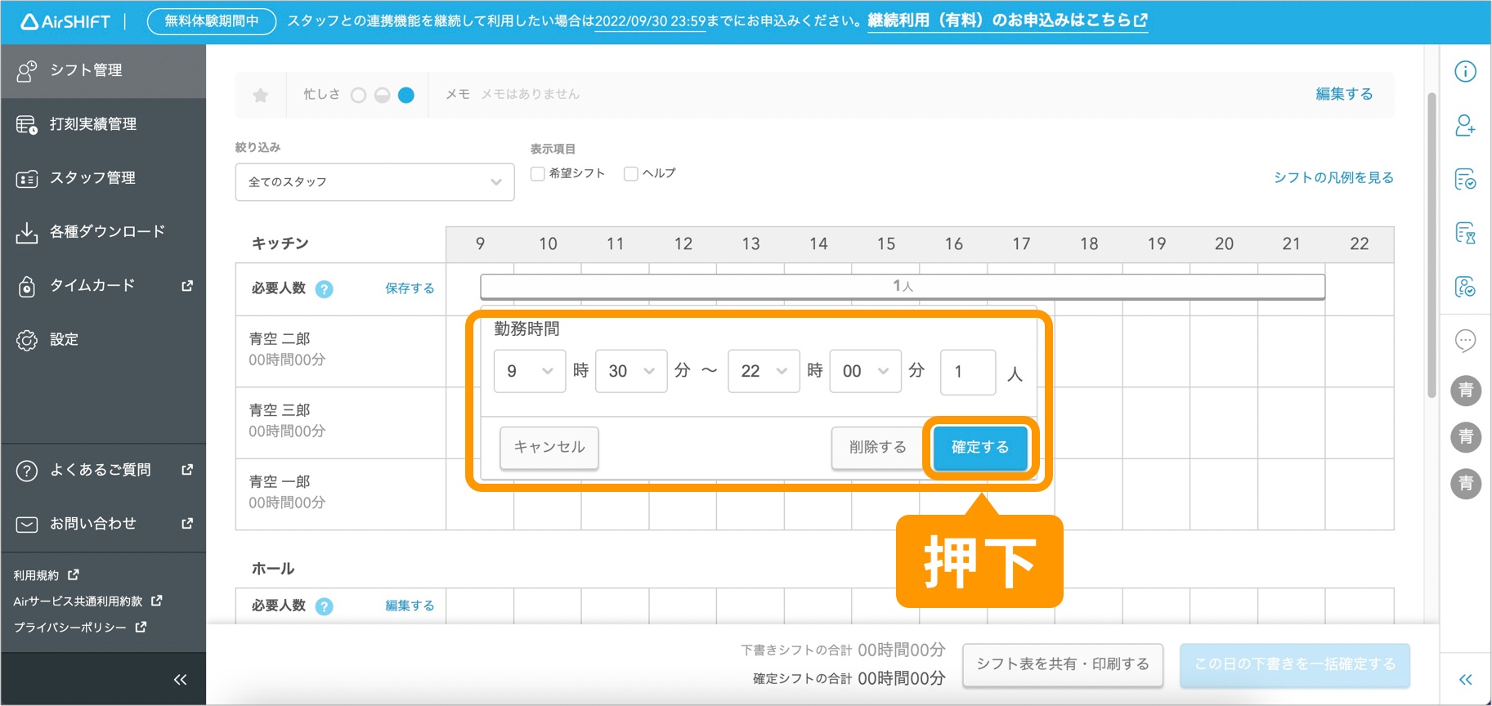Select the filled blue 忙しさ circle
This screenshot has width=1492, height=706.
point(405,96)
